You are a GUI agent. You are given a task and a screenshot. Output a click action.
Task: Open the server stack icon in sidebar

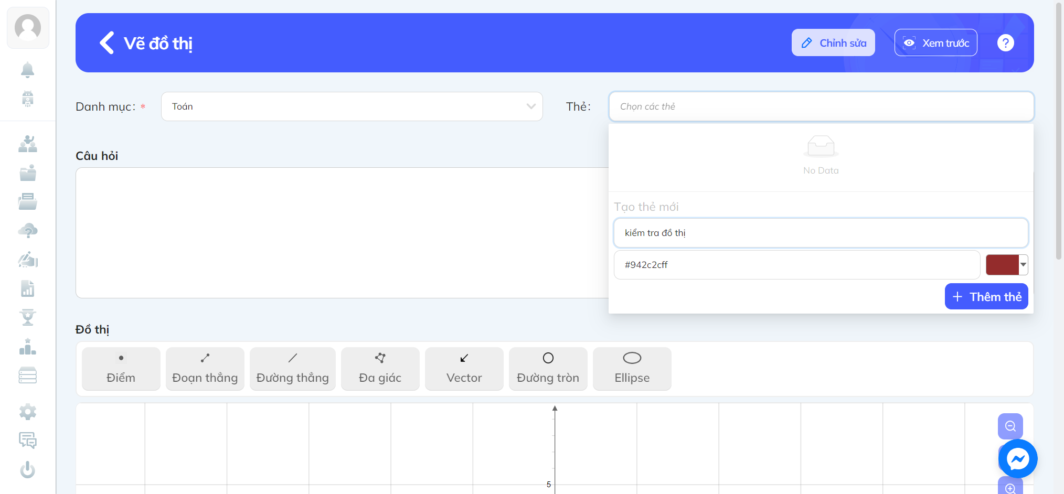(x=28, y=375)
